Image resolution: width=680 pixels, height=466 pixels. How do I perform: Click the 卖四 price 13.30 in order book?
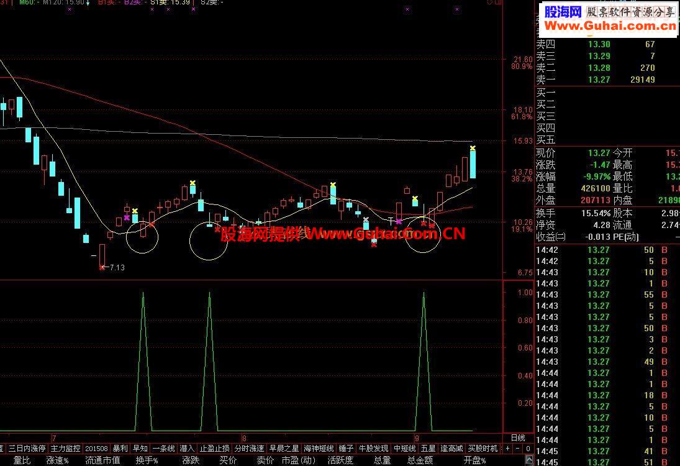[x=599, y=44]
